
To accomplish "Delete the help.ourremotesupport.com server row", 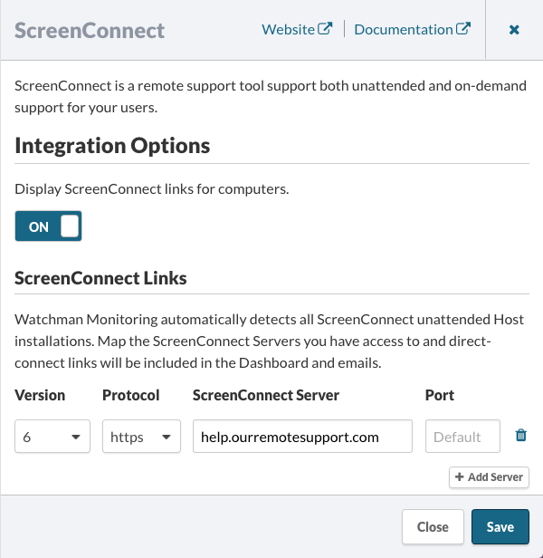I will click(x=521, y=435).
